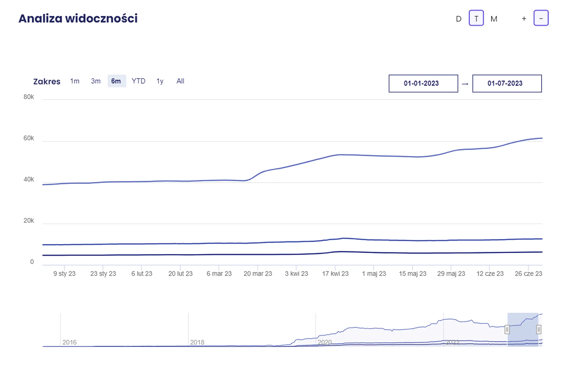The image size is (567, 383).
Task: Click the highlighted navigator selection area
Action: (523, 330)
